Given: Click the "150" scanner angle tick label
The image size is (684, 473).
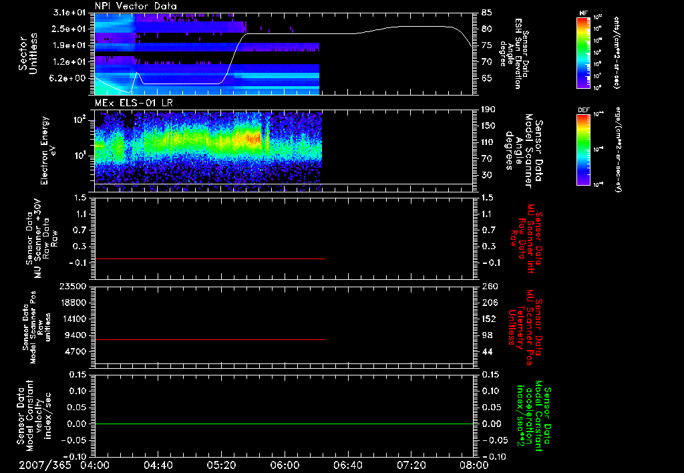Looking at the screenshot, I should 489,126.
